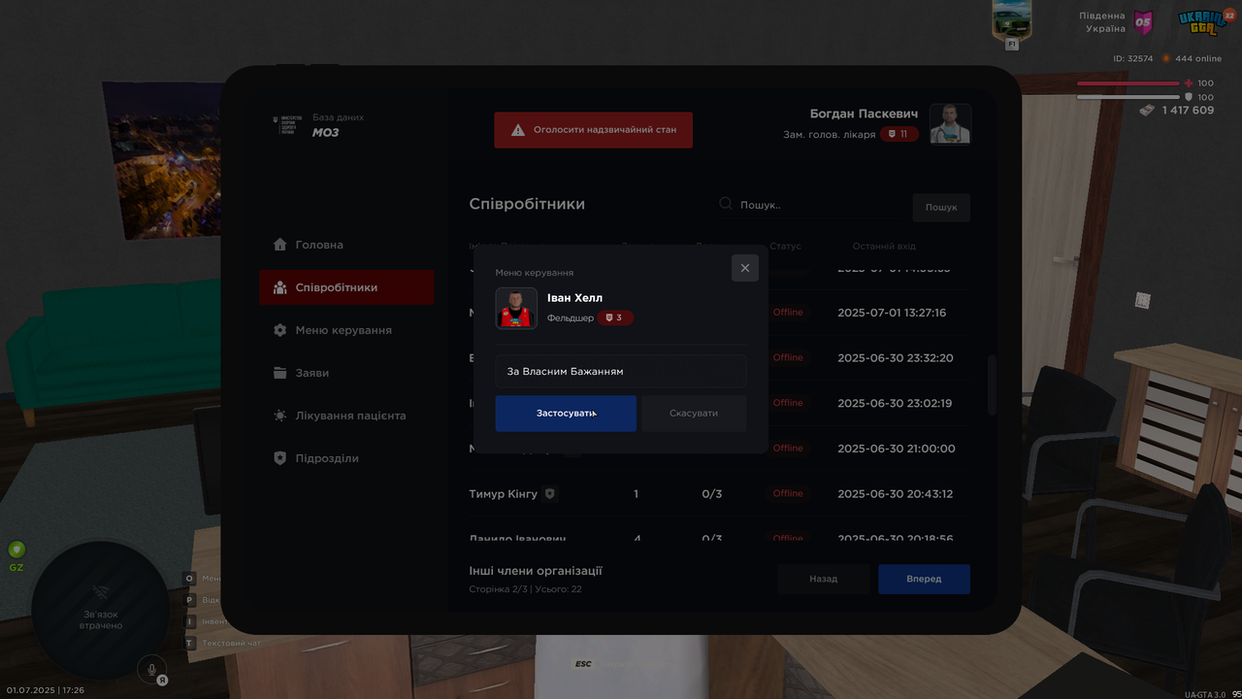Click the health bar in the HUD
The height and width of the screenshot is (699, 1242).
(1128, 83)
